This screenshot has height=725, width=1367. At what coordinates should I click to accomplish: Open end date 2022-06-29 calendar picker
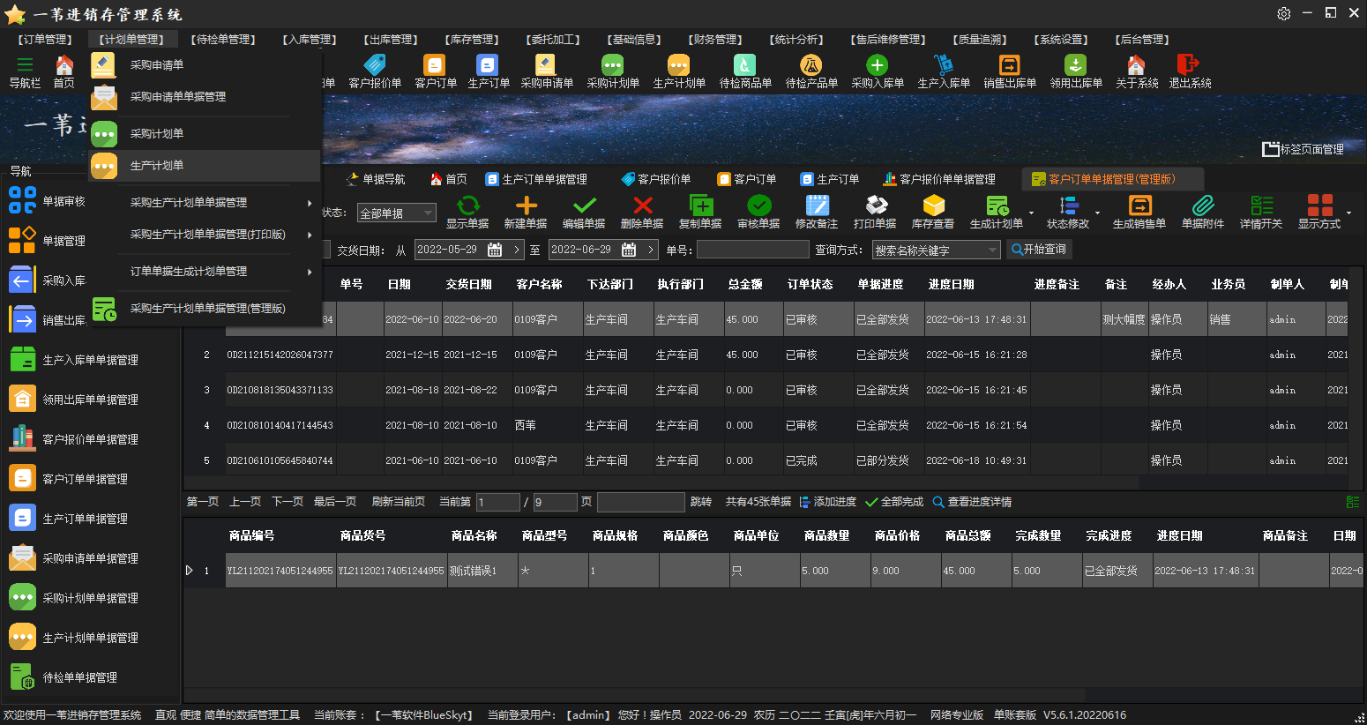click(x=629, y=250)
